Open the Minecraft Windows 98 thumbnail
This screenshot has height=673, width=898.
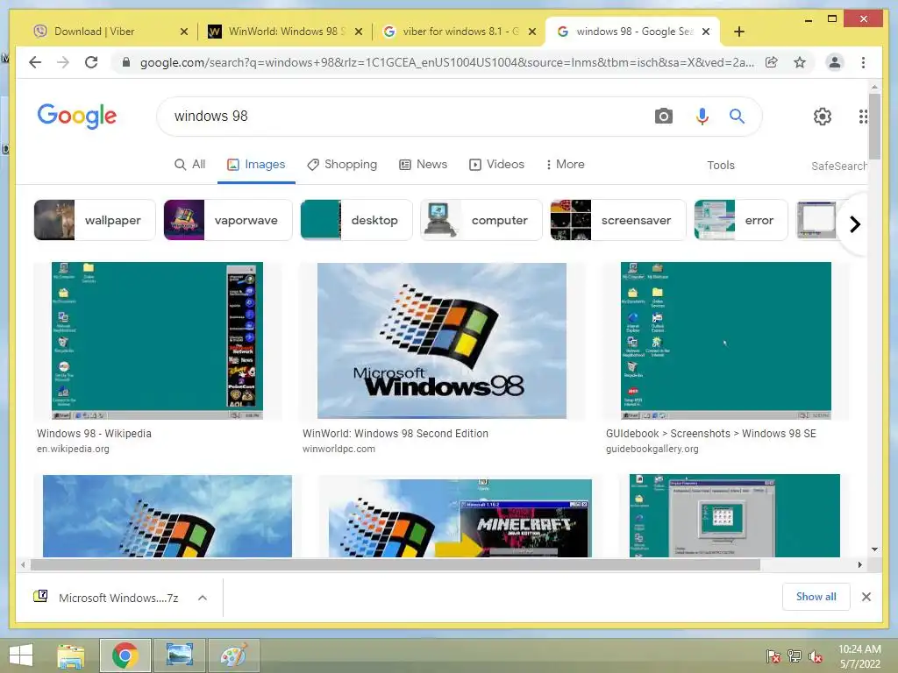tap(460, 518)
